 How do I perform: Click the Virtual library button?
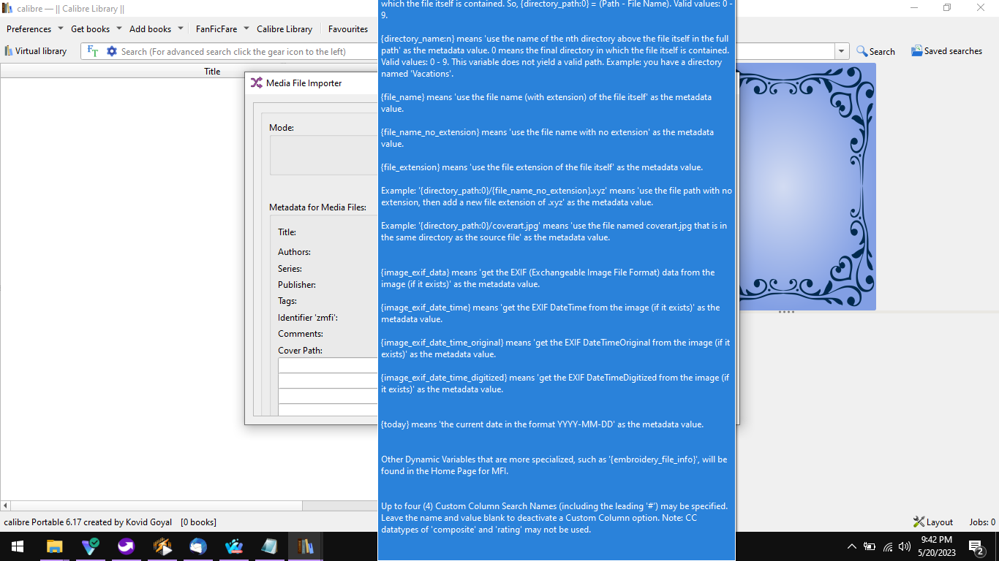[35, 51]
